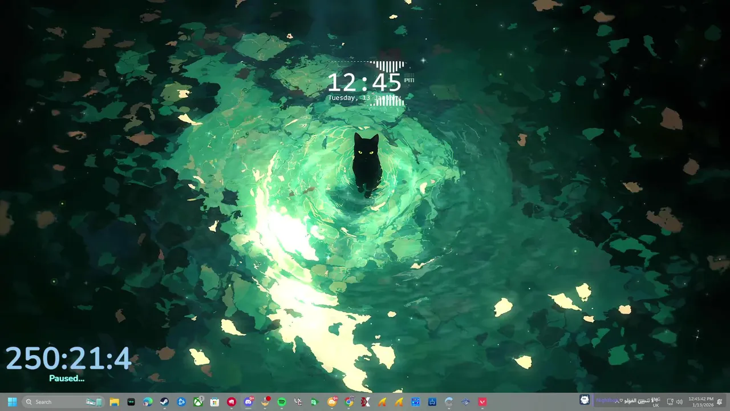Click the 12:45 desktop clock widget

(x=365, y=83)
